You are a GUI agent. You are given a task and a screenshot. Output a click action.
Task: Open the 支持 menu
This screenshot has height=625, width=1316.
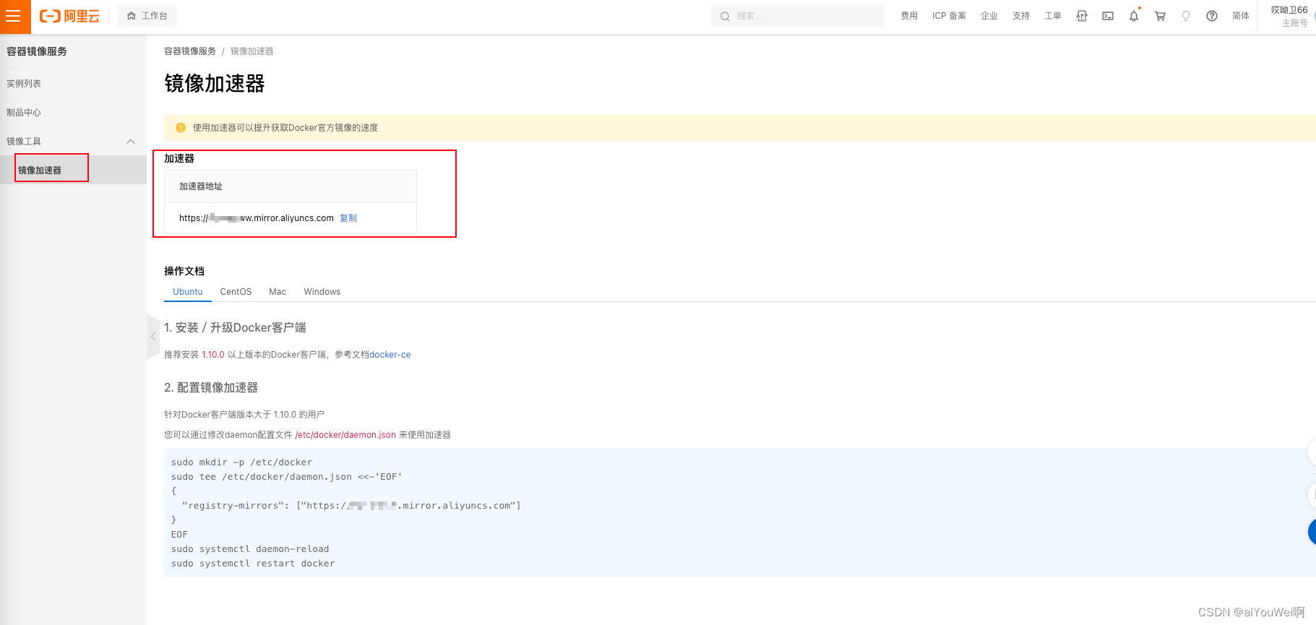pos(1021,16)
